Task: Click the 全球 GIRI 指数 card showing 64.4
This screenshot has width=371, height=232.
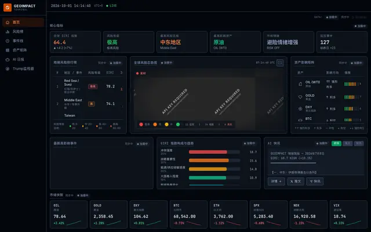Action: (x=75, y=42)
